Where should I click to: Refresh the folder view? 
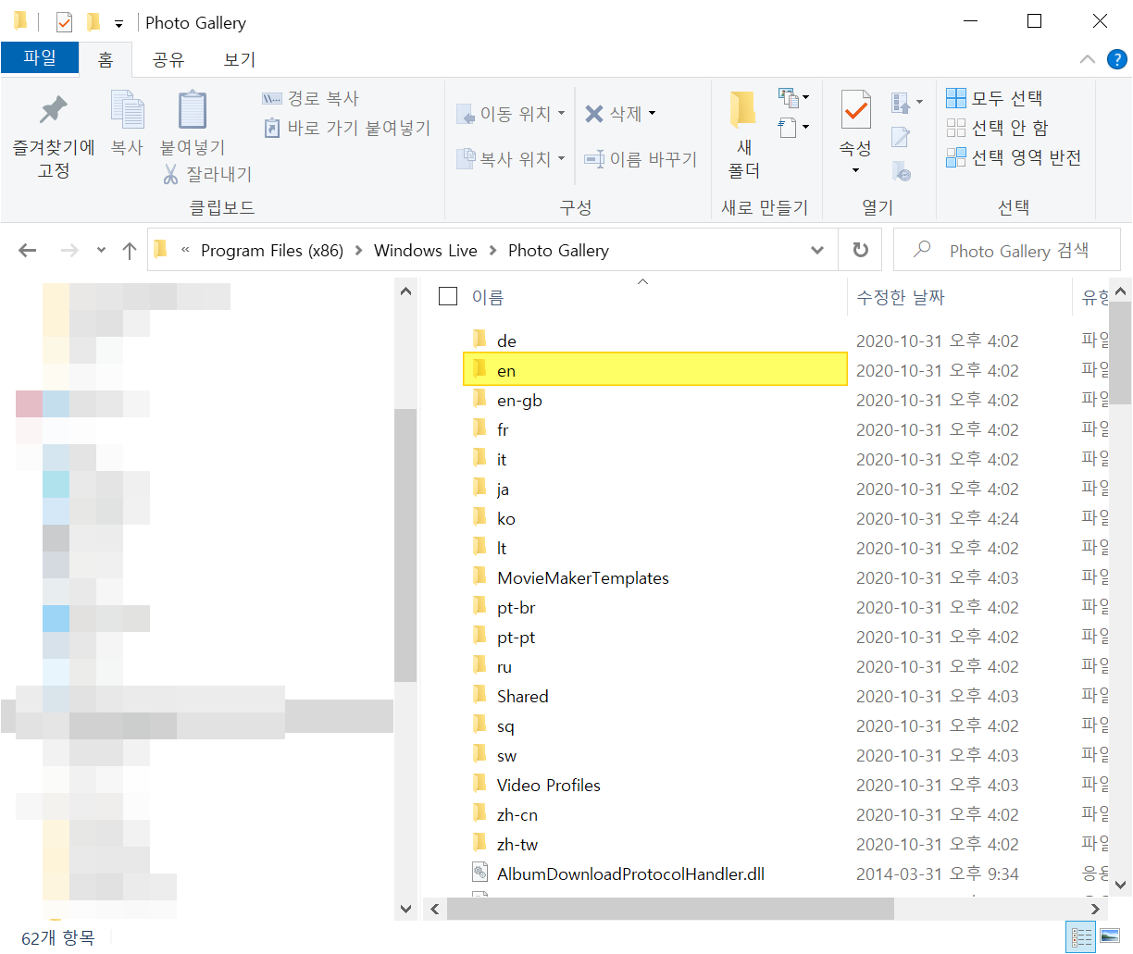(861, 250)
